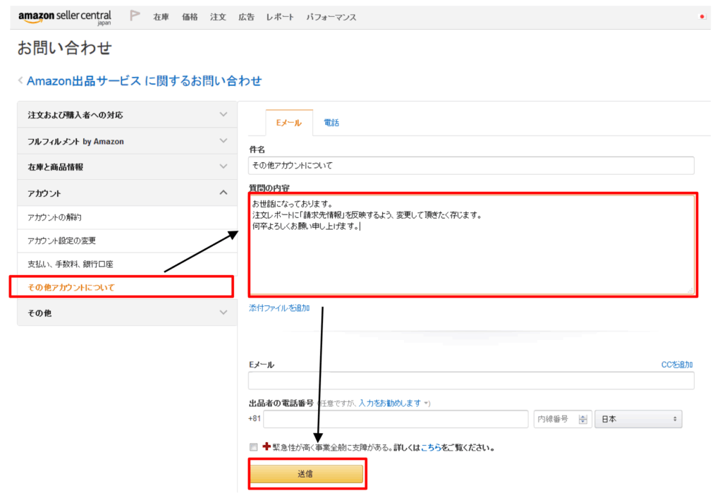
Task: Select 支払い、手数料、銀行口座 item
Action: (127, 264)
